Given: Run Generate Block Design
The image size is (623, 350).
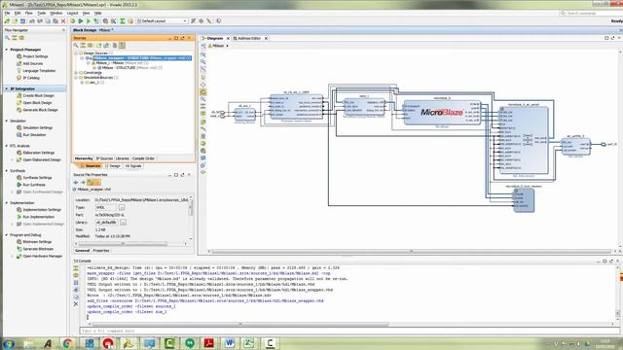Looking at the screenshot, I should tap(40, 110).
